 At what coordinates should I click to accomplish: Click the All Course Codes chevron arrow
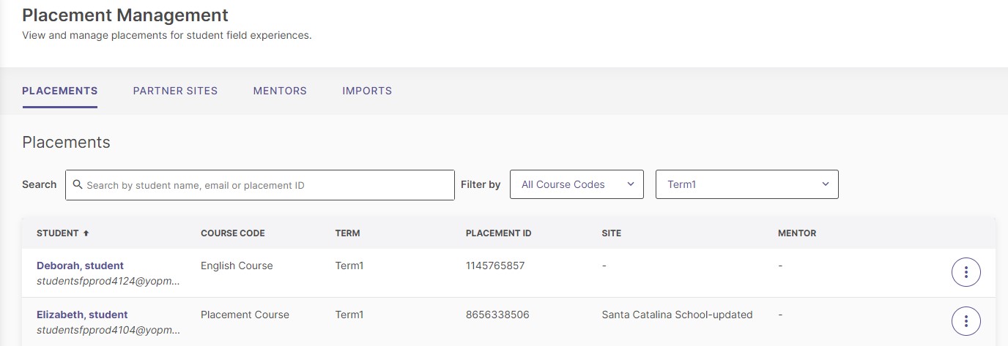coord(631,184)
